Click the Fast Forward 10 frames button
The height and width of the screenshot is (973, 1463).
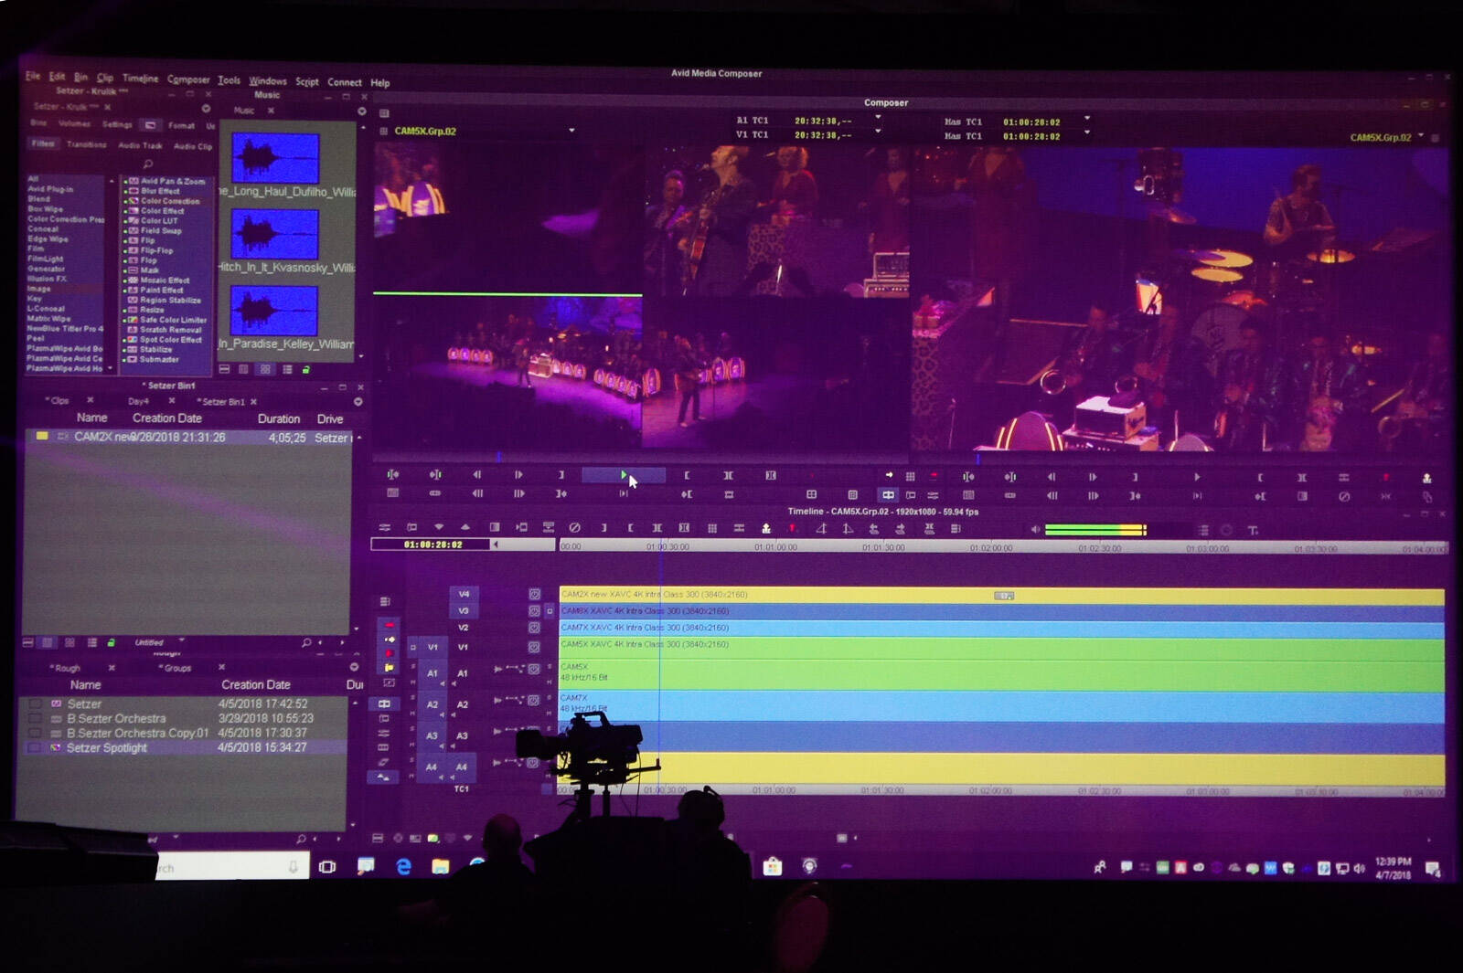(518, 494)
